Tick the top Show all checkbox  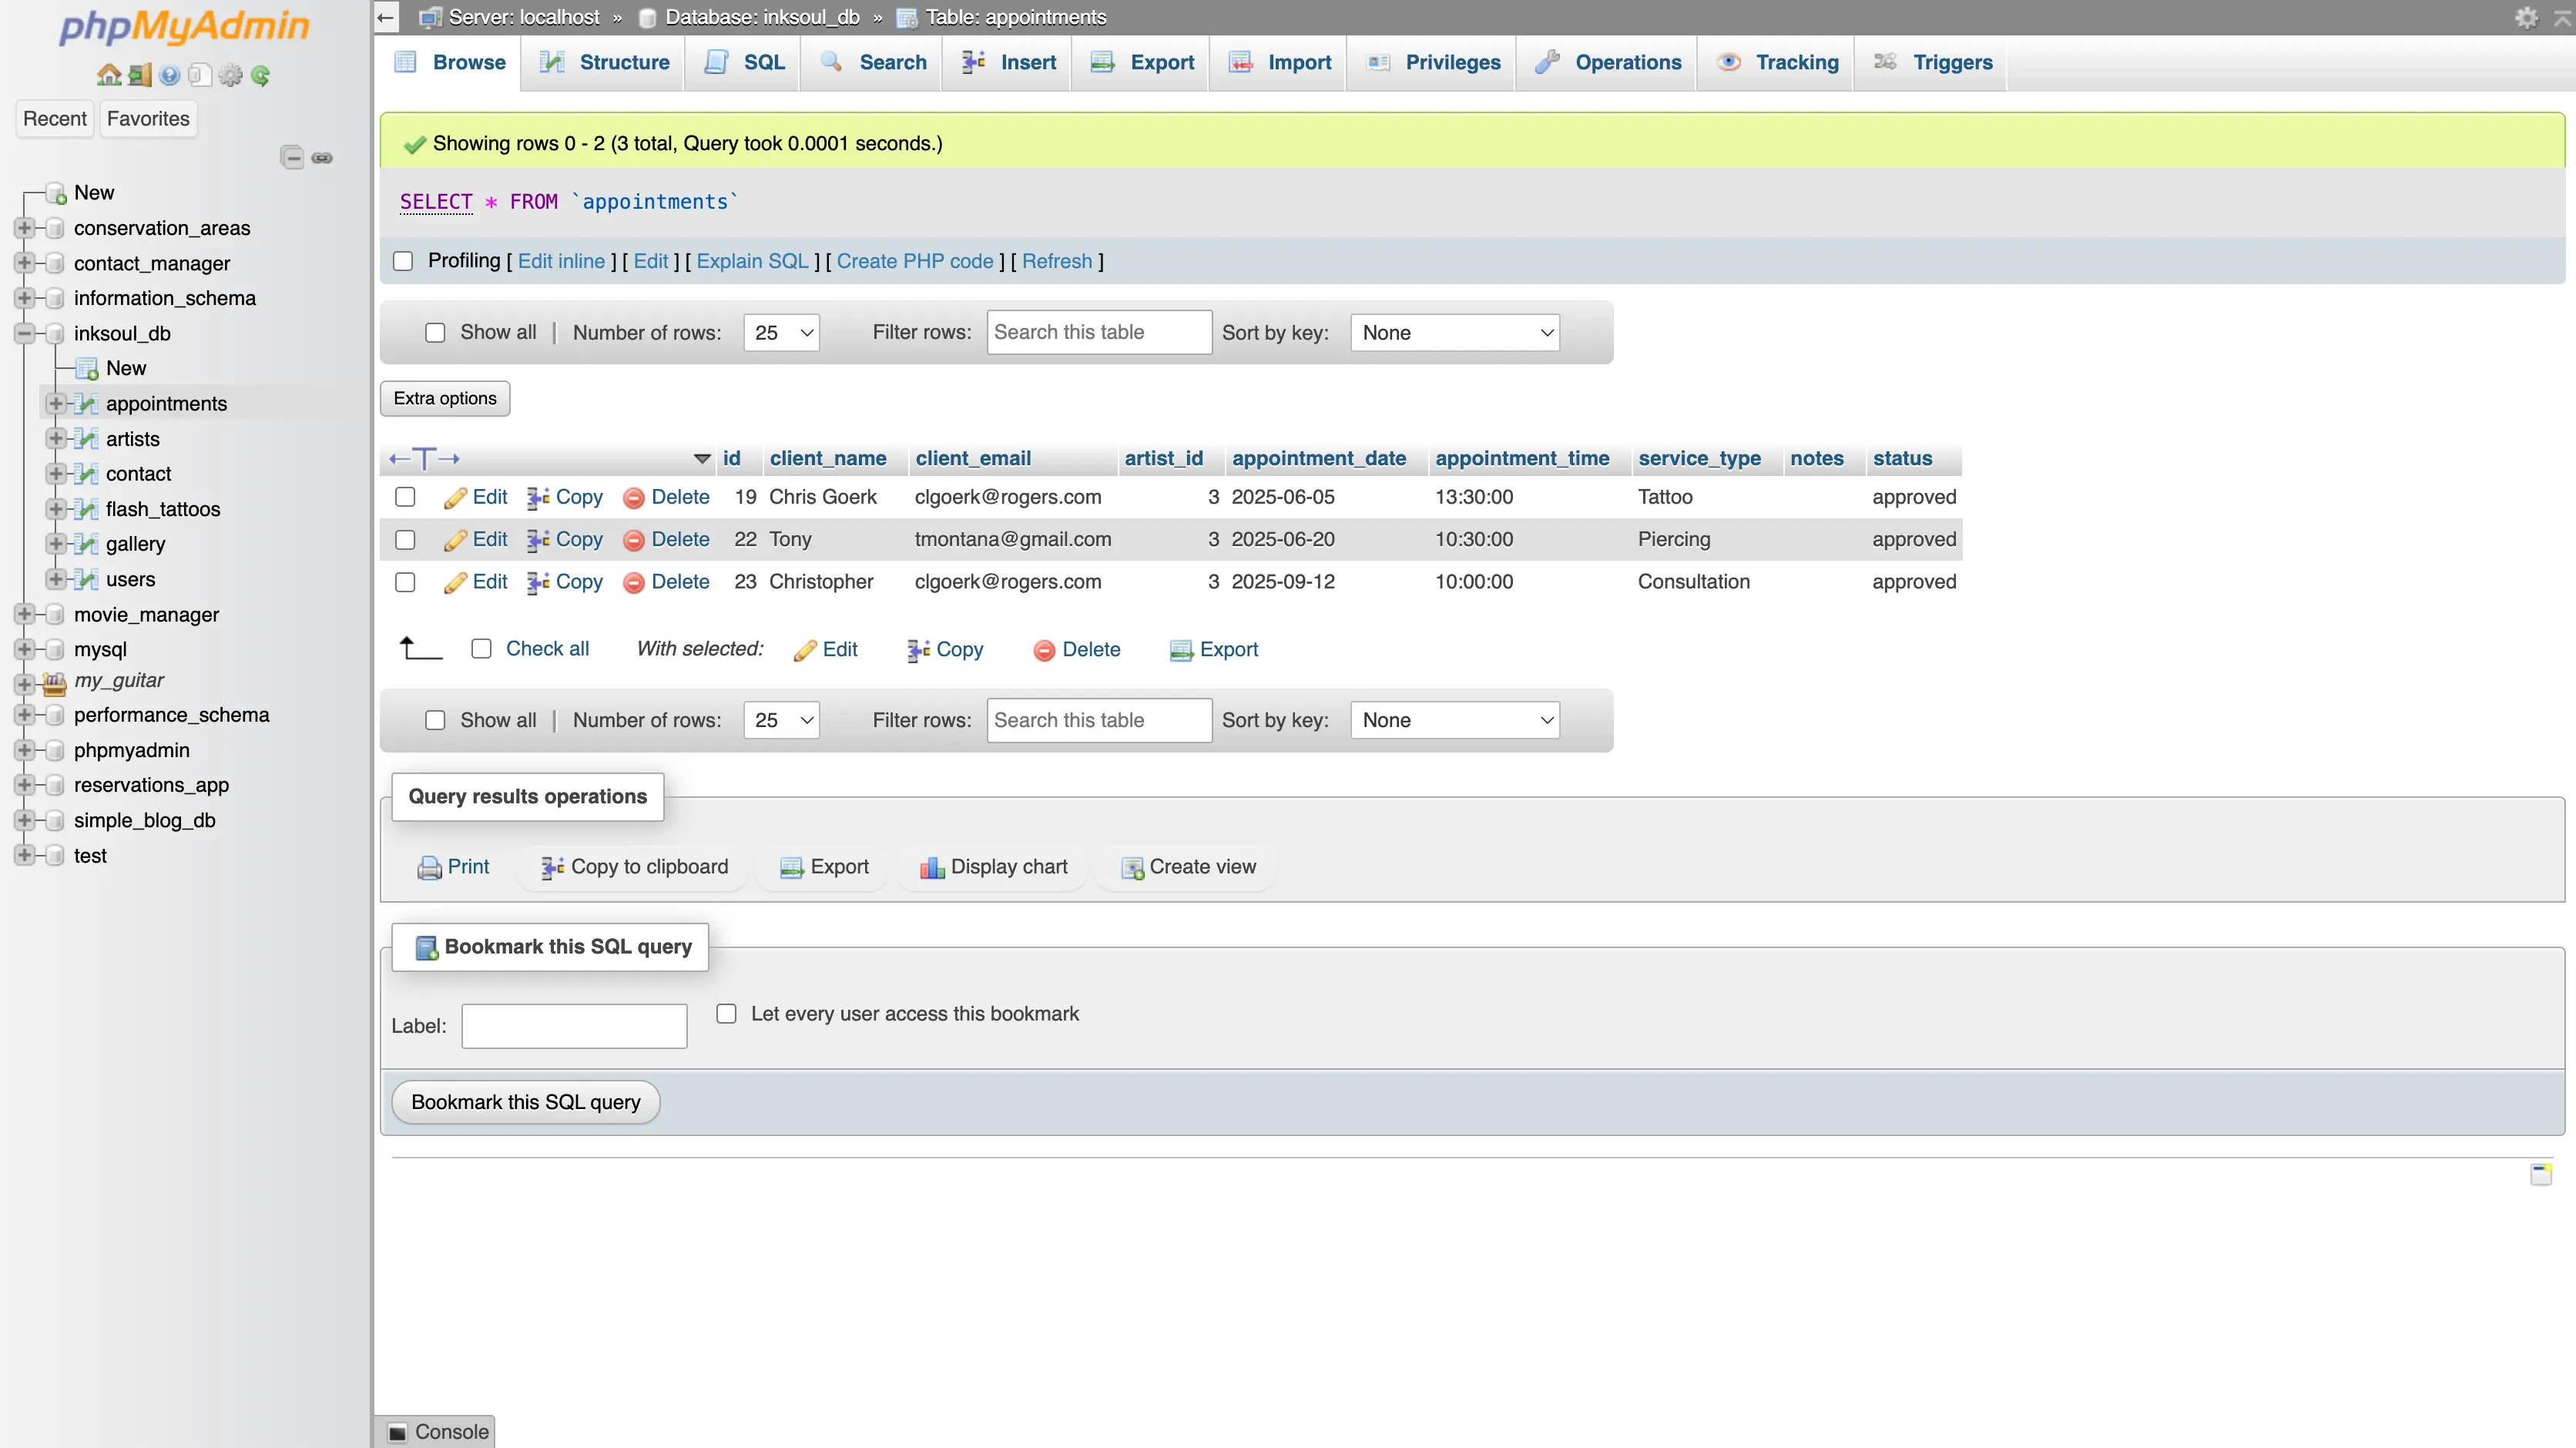coord(435,333)
